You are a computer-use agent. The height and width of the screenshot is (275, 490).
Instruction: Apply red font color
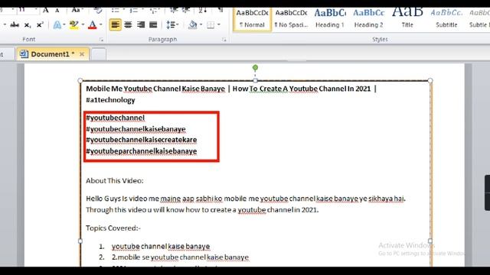point(92,24)
